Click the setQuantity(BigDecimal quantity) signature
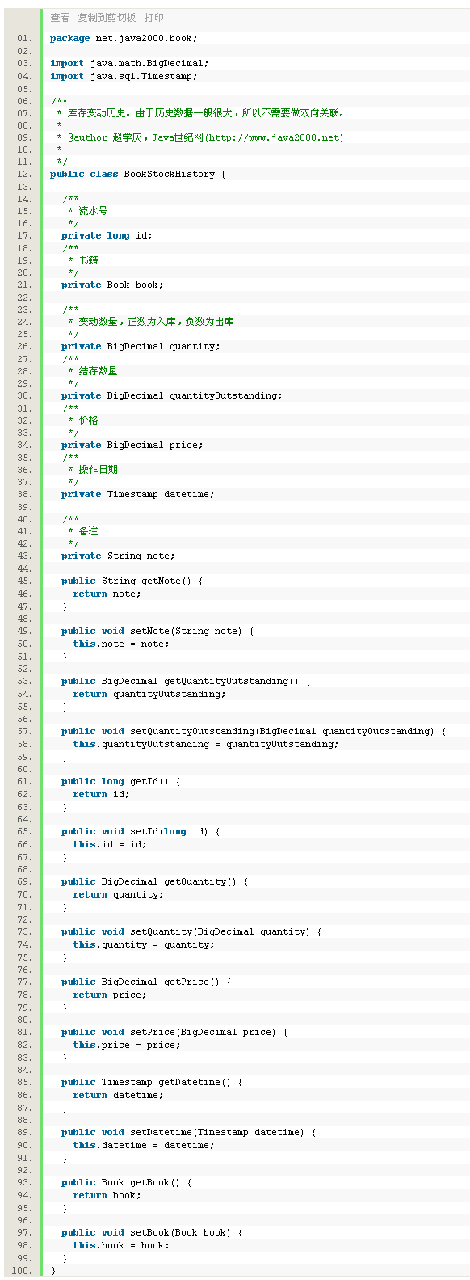This screenshot has height=1280, width=470. 191,931
